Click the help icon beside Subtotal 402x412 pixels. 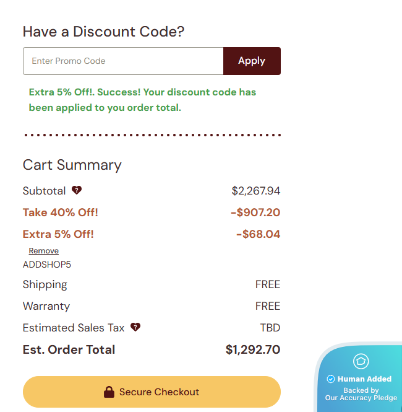[77, 190]
